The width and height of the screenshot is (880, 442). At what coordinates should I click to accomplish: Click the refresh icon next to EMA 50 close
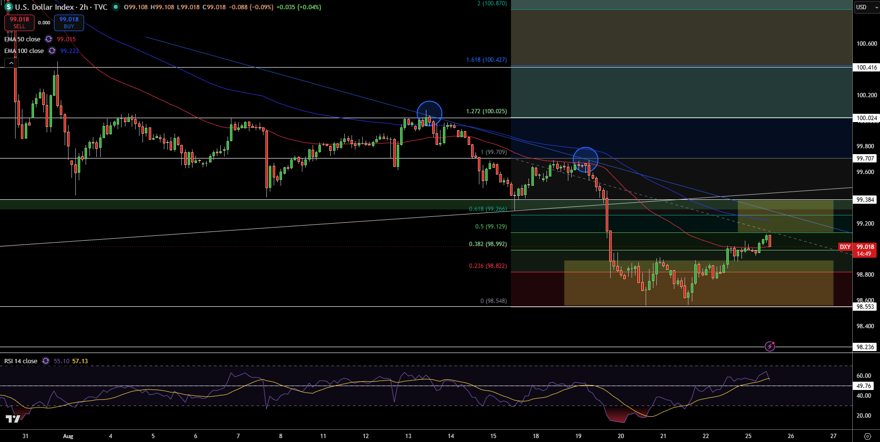click(x=49, y=39)
